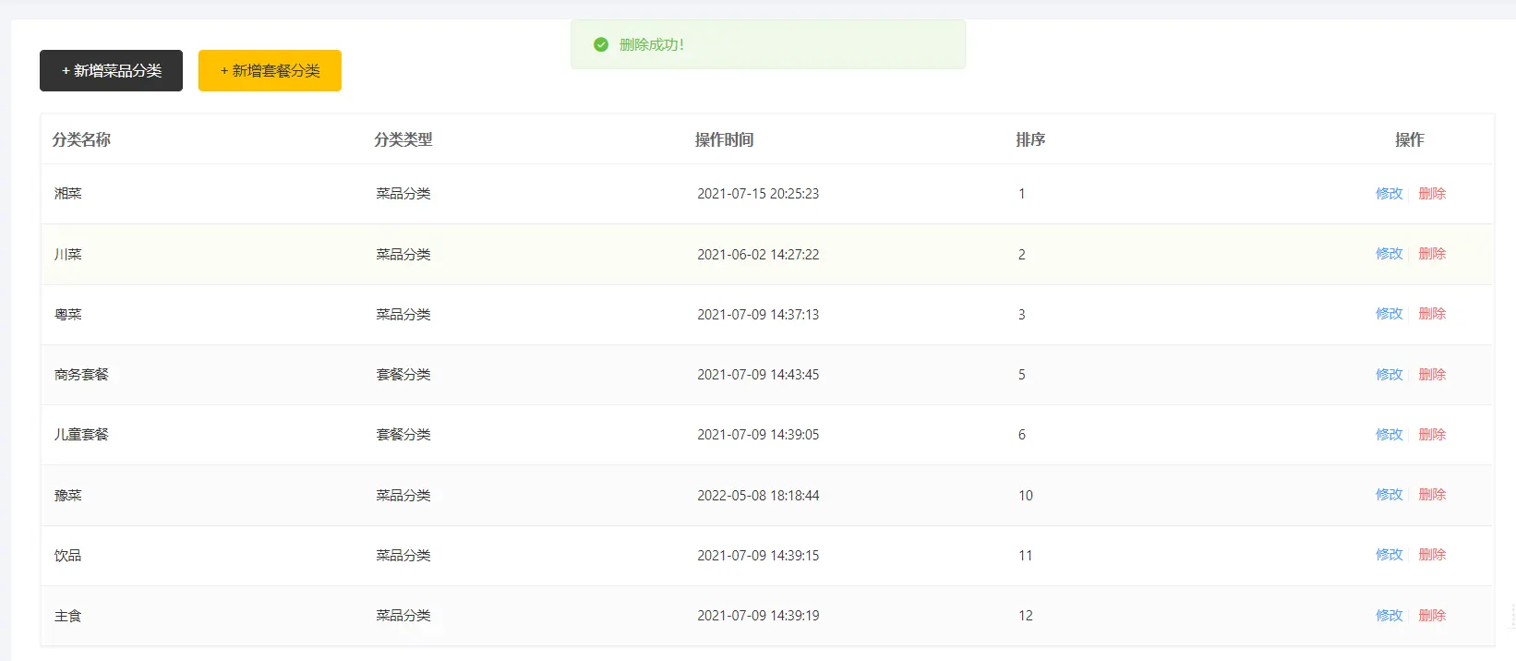Open 修改 for the 川菜 row
The width and height of the screenshot is (1516, 661).
1389,254
